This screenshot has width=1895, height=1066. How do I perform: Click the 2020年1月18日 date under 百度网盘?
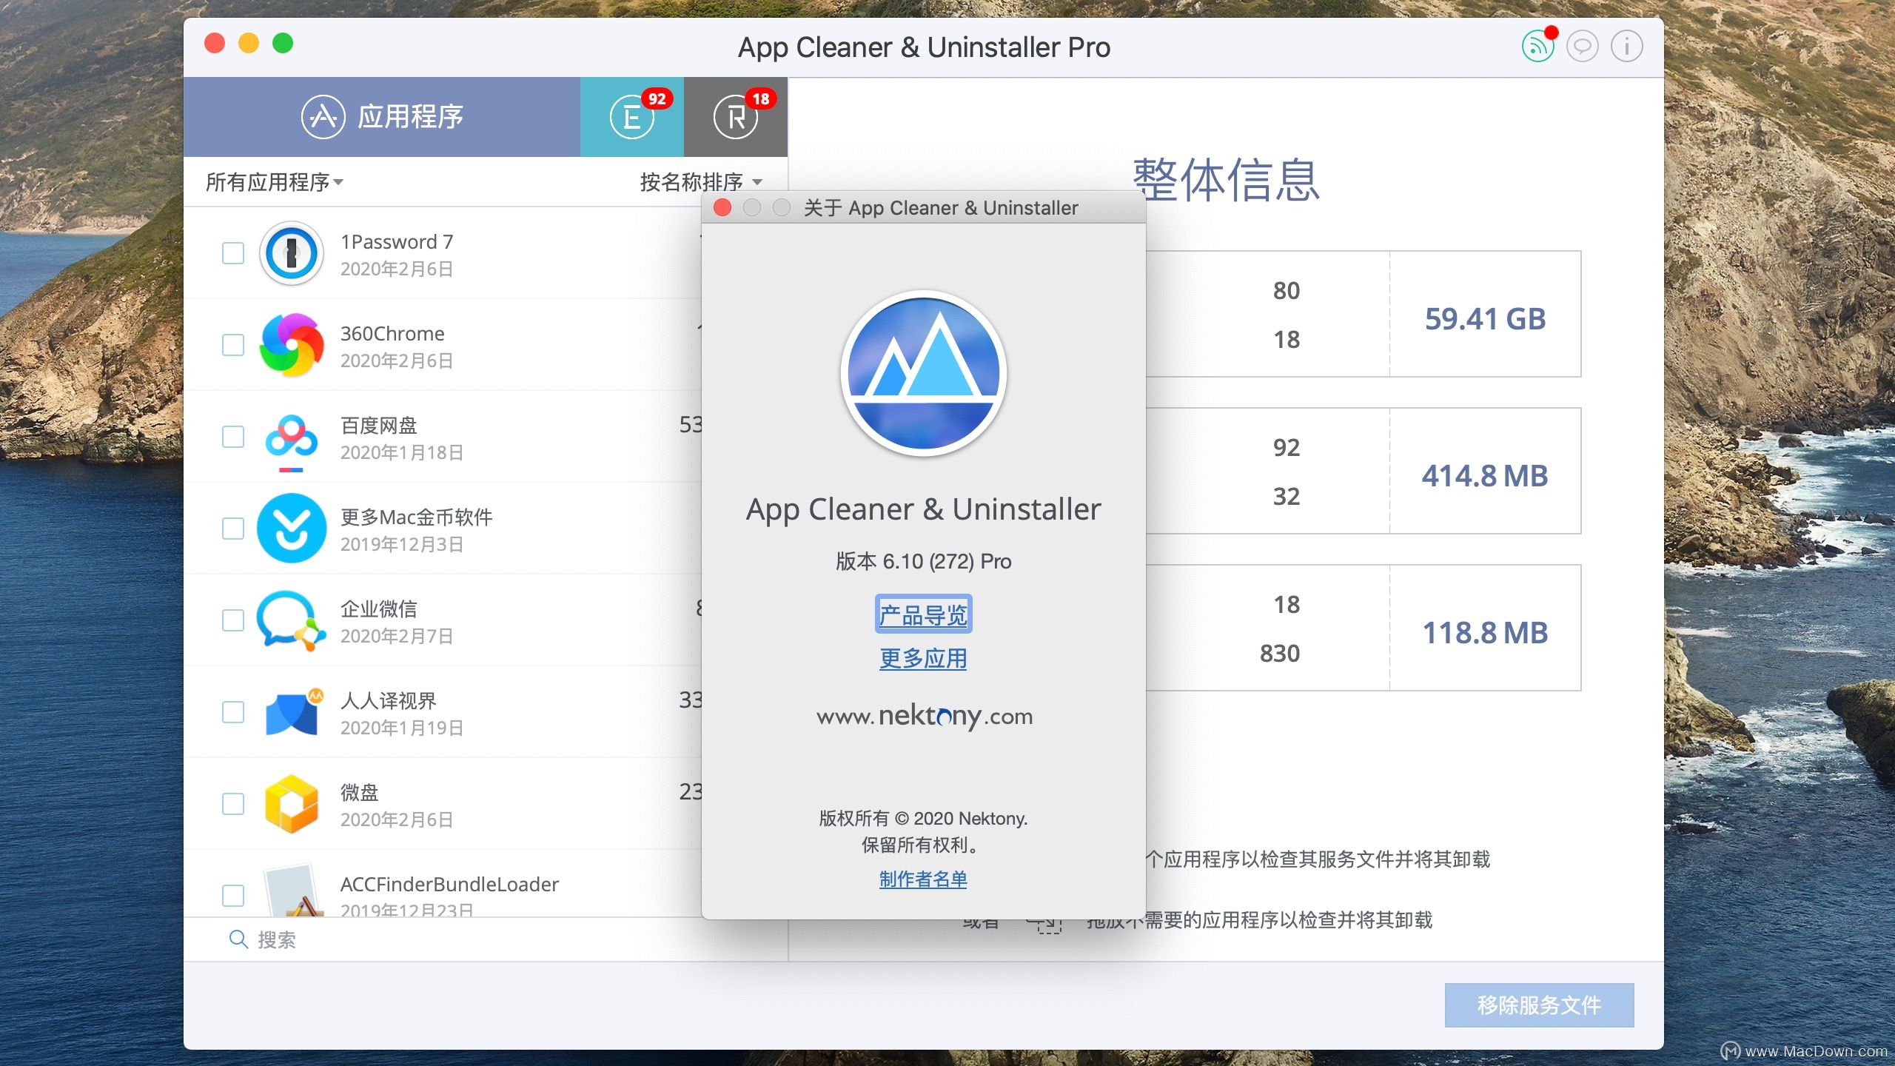pyautogui.click(x=402, y=452)
